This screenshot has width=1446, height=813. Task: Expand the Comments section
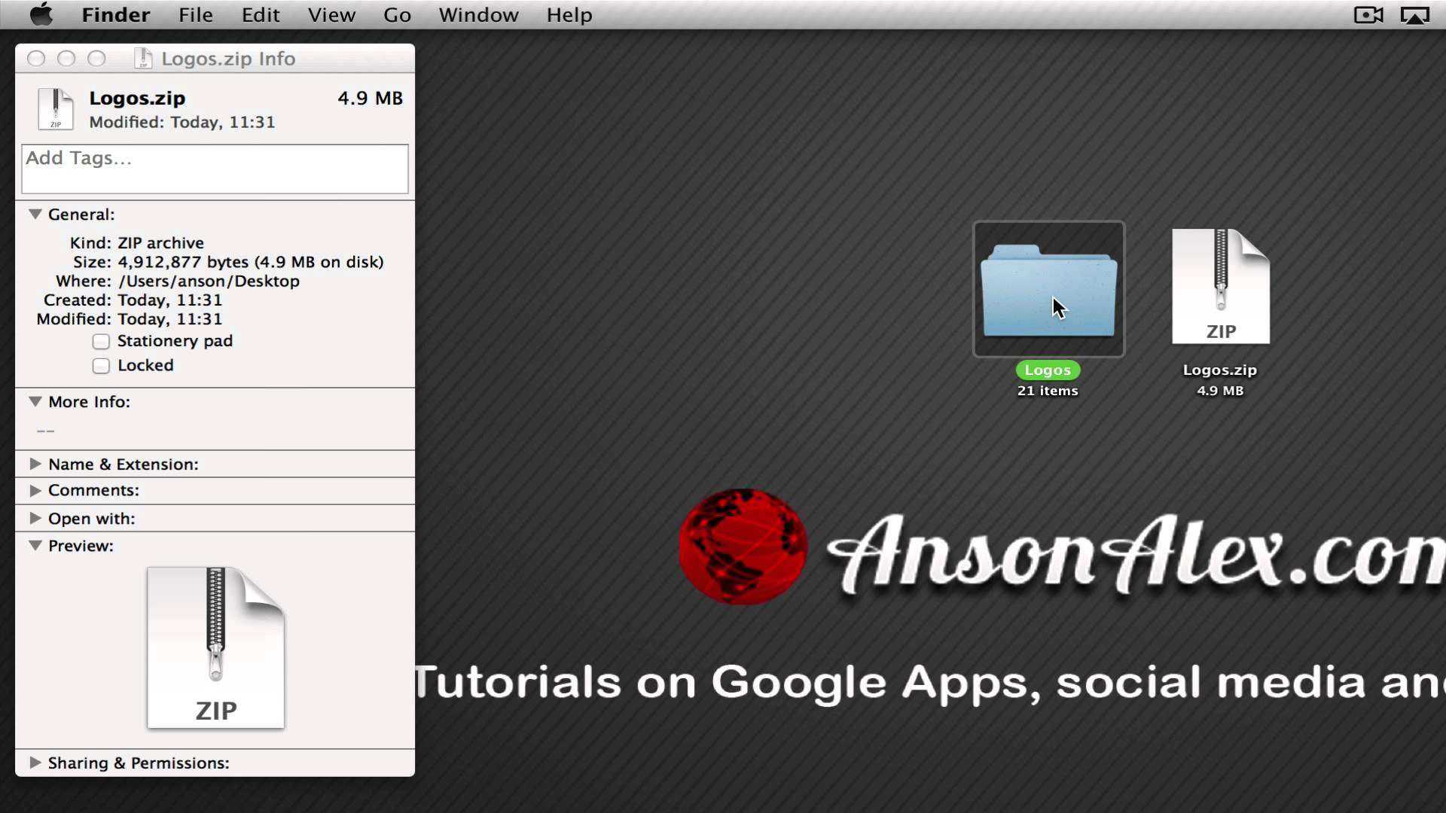click(35, 491)
